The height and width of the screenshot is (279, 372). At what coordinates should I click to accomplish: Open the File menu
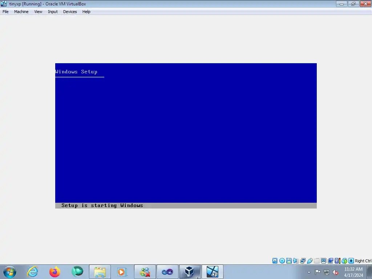[x=5, y=12]
